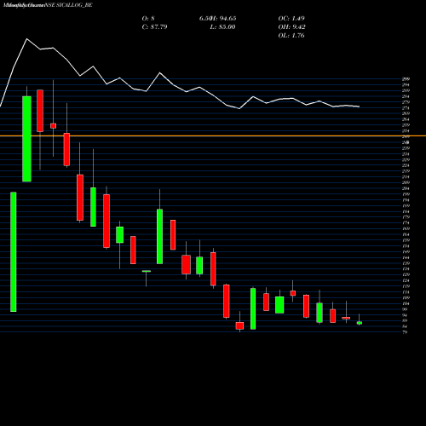Screen dimensions: 426x426
Task: Select the 279 price axis label
Action: click(406, 102)
